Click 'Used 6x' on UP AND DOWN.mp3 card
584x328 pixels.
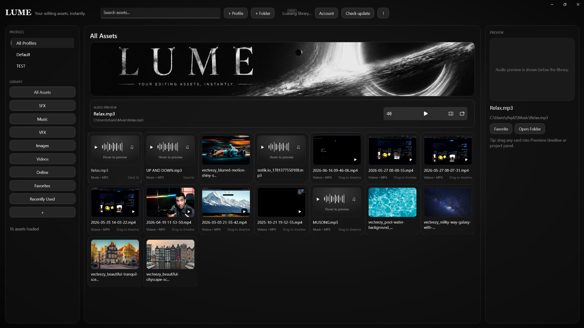(x=189, y=178)
